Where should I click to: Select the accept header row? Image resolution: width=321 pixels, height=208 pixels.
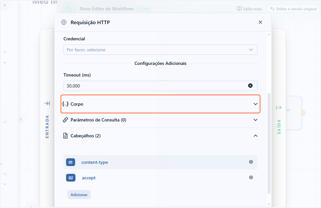coord(160,178)
